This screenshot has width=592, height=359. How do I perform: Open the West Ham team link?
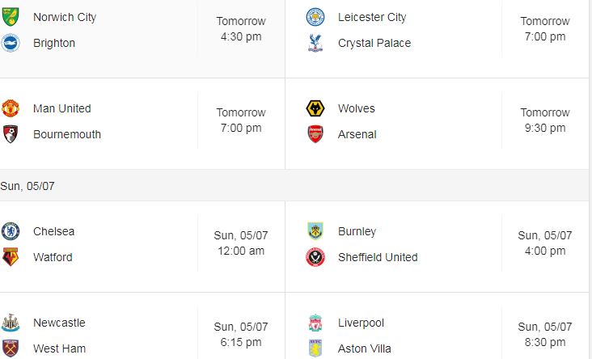click(x=59, y=348)
